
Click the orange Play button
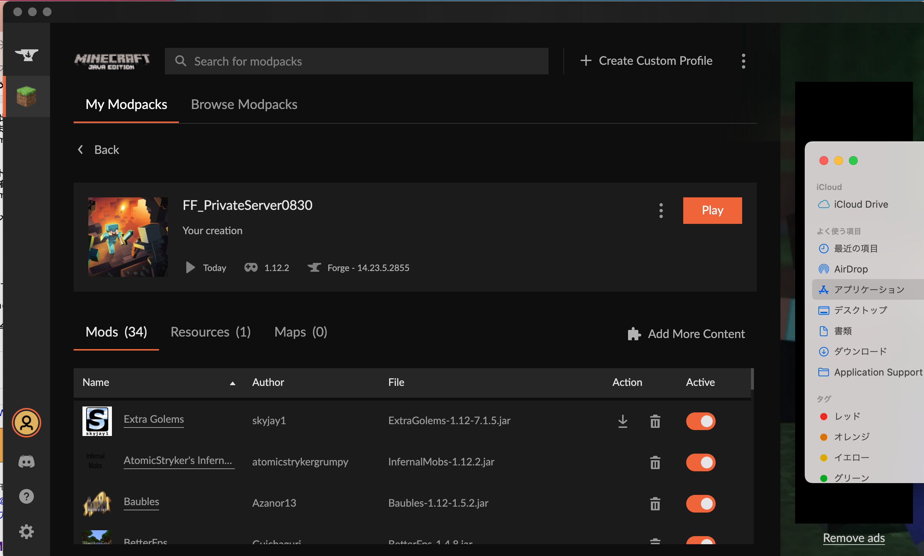pyautogui.click(x=712, y=211)
